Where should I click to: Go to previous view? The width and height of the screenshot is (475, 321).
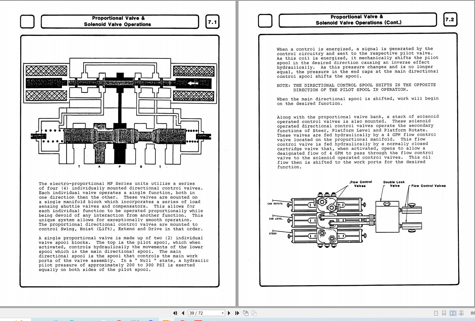click(246, 313)
